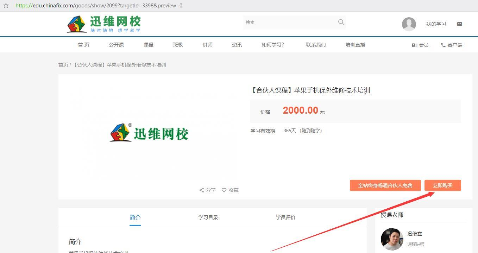Click the 迅维鑫 teacher avatar photo
This screenshot has height=253, width=478.
coord(392,239)
